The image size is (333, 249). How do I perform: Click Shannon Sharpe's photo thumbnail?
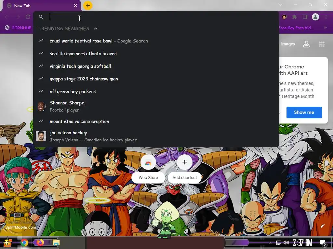tap(41, 106)
